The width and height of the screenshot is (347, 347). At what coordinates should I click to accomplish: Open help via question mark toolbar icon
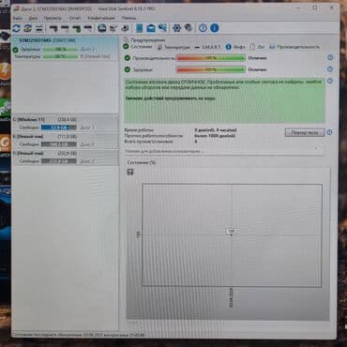203,28
